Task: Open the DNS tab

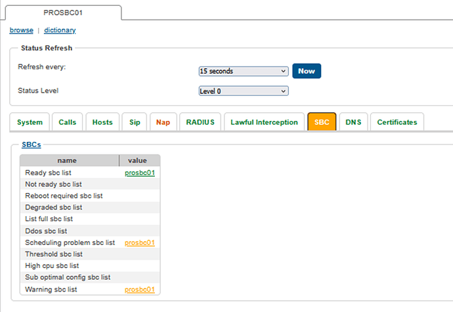Action: click(x=353, y=122)
